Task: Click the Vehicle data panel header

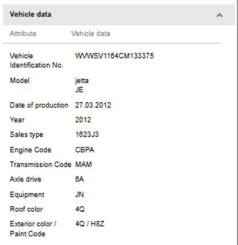Action: point(118,15)
